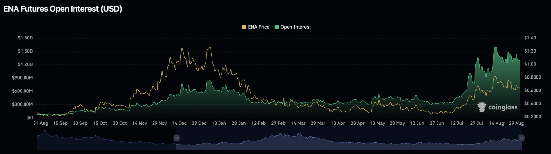Select the 12 Feb date on x-axis
Image resolution: width=551 pixels, height=154 pixels.
[259, 123]
